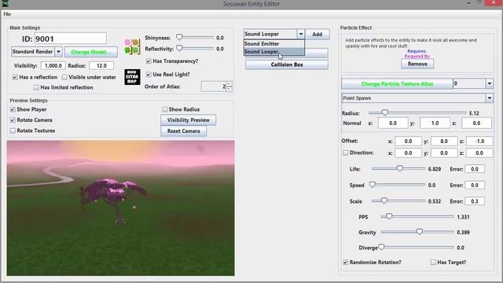Click the Offset y input field
Image resolution: width=503 pixels, height=283 pixels.
point(444,141)
